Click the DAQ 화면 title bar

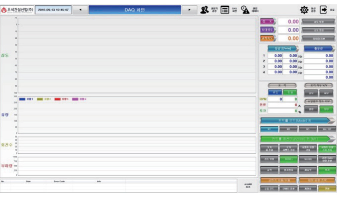(x=135, y=10)
